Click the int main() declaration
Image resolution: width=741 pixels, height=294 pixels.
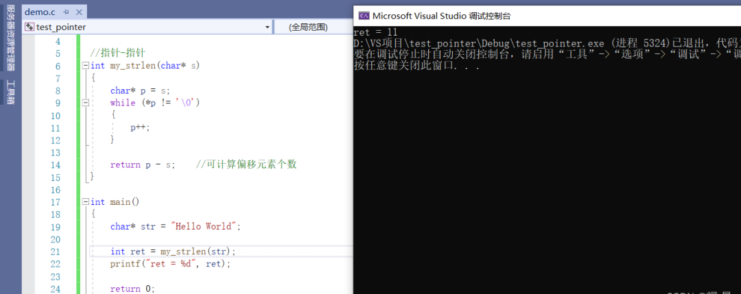[115, 202]
